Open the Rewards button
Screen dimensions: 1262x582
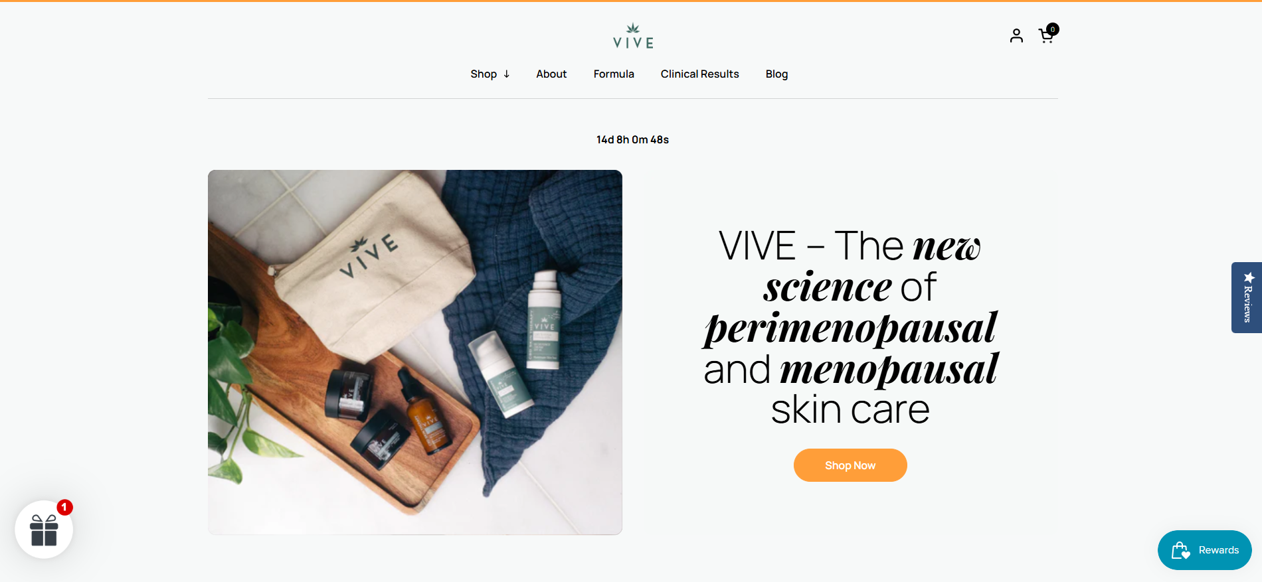1205,550
